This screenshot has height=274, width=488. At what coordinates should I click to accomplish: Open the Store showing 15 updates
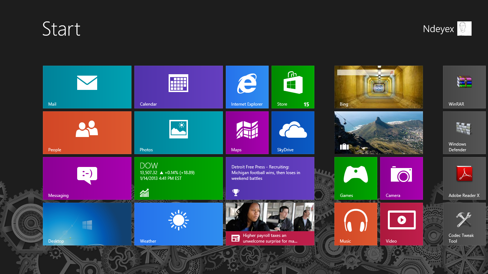293,87
